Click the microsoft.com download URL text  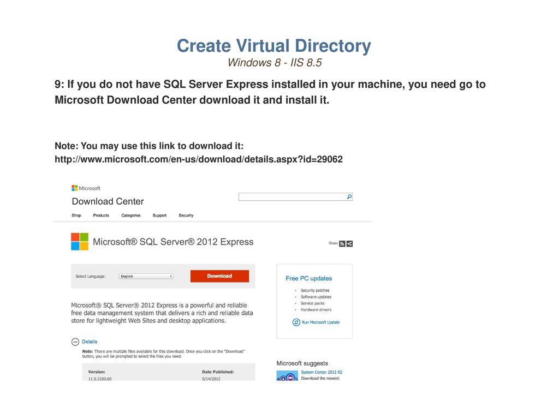point(199,159)
